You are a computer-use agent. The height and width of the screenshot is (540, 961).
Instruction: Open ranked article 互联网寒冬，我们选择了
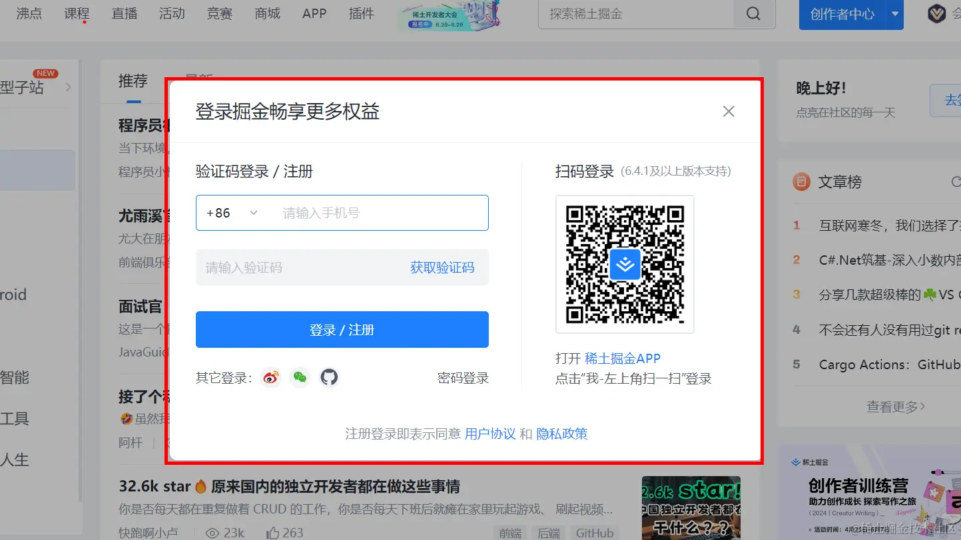click(x=890, y=225)
